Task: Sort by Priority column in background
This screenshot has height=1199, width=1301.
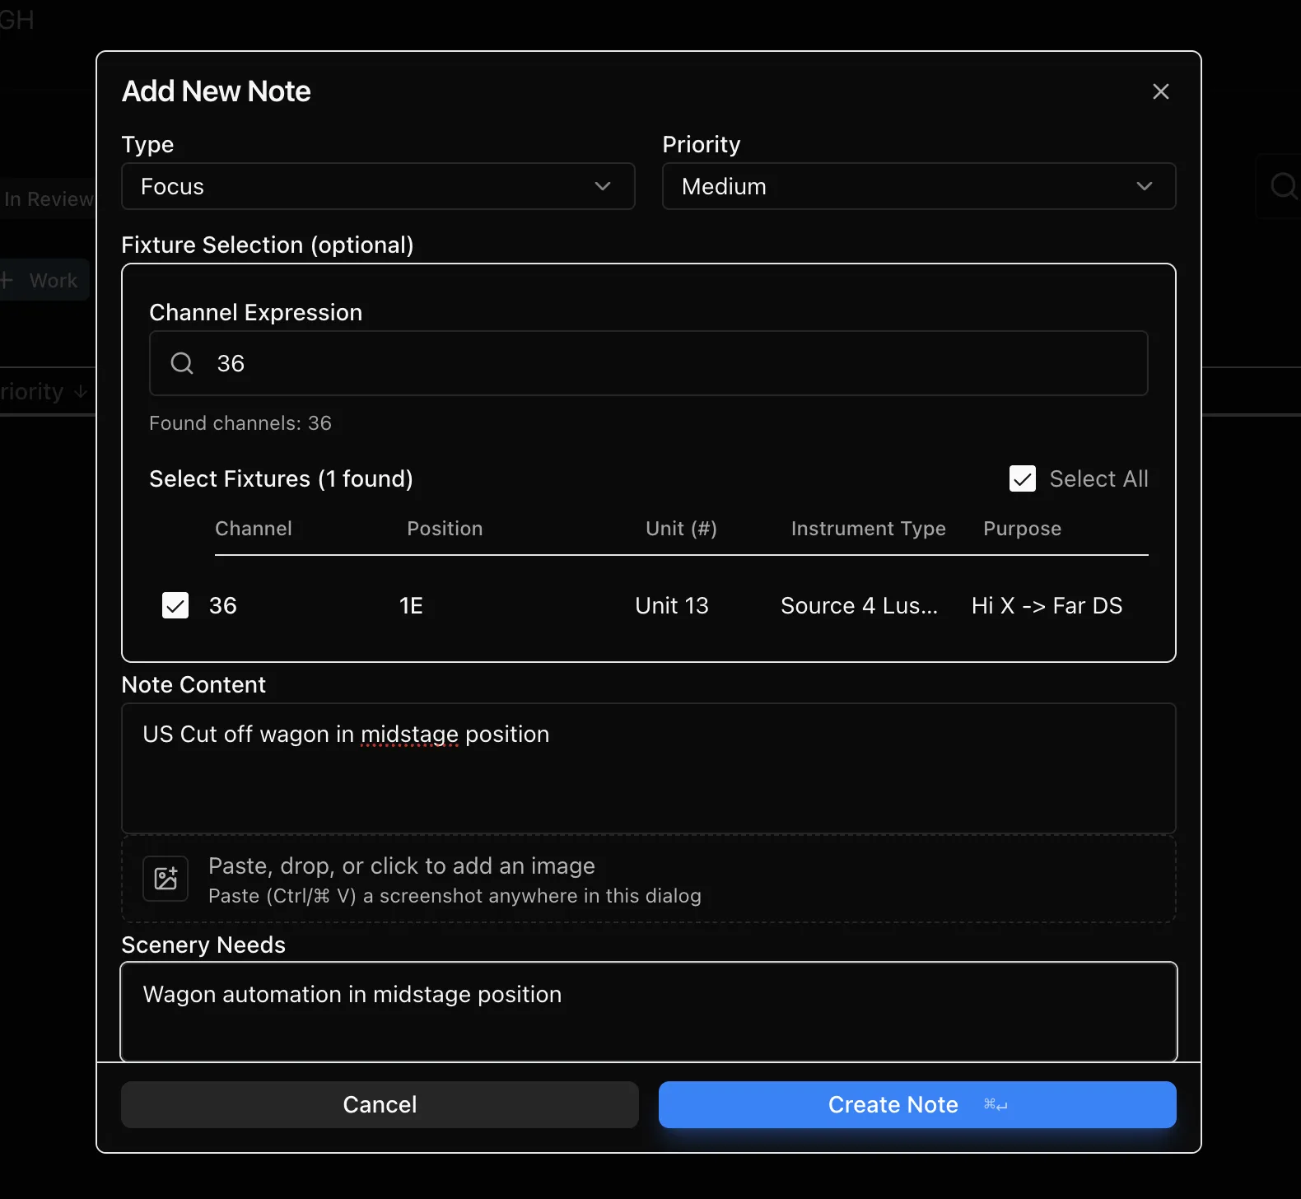Action: point(44,391)
